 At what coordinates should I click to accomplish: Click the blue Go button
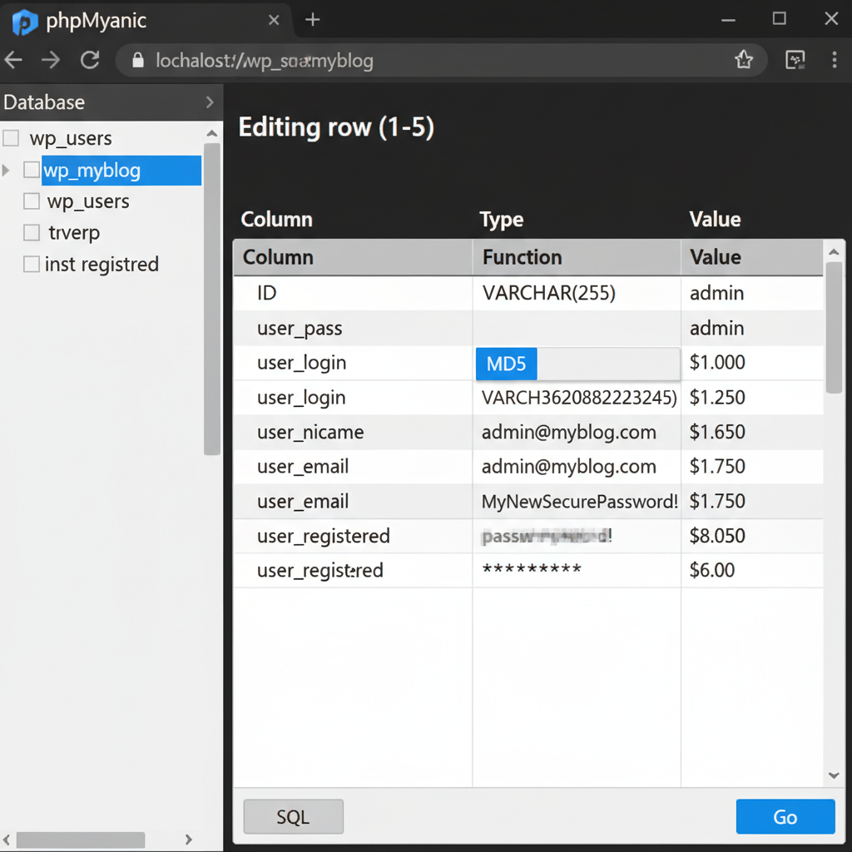785,816
